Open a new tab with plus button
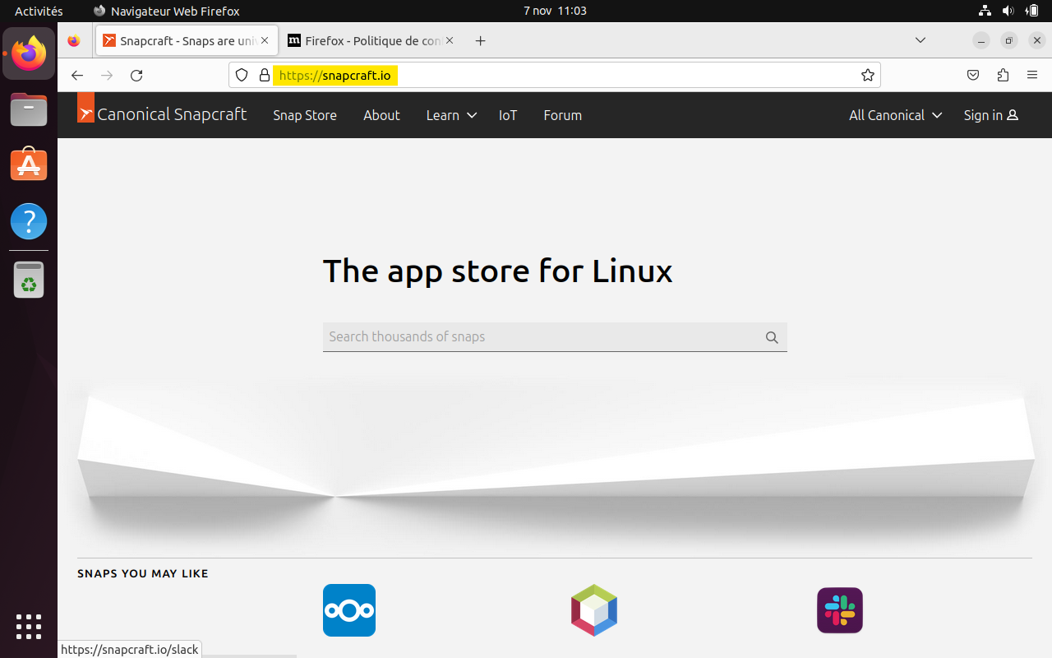1052x658 pixels. [x=481, y=41]
